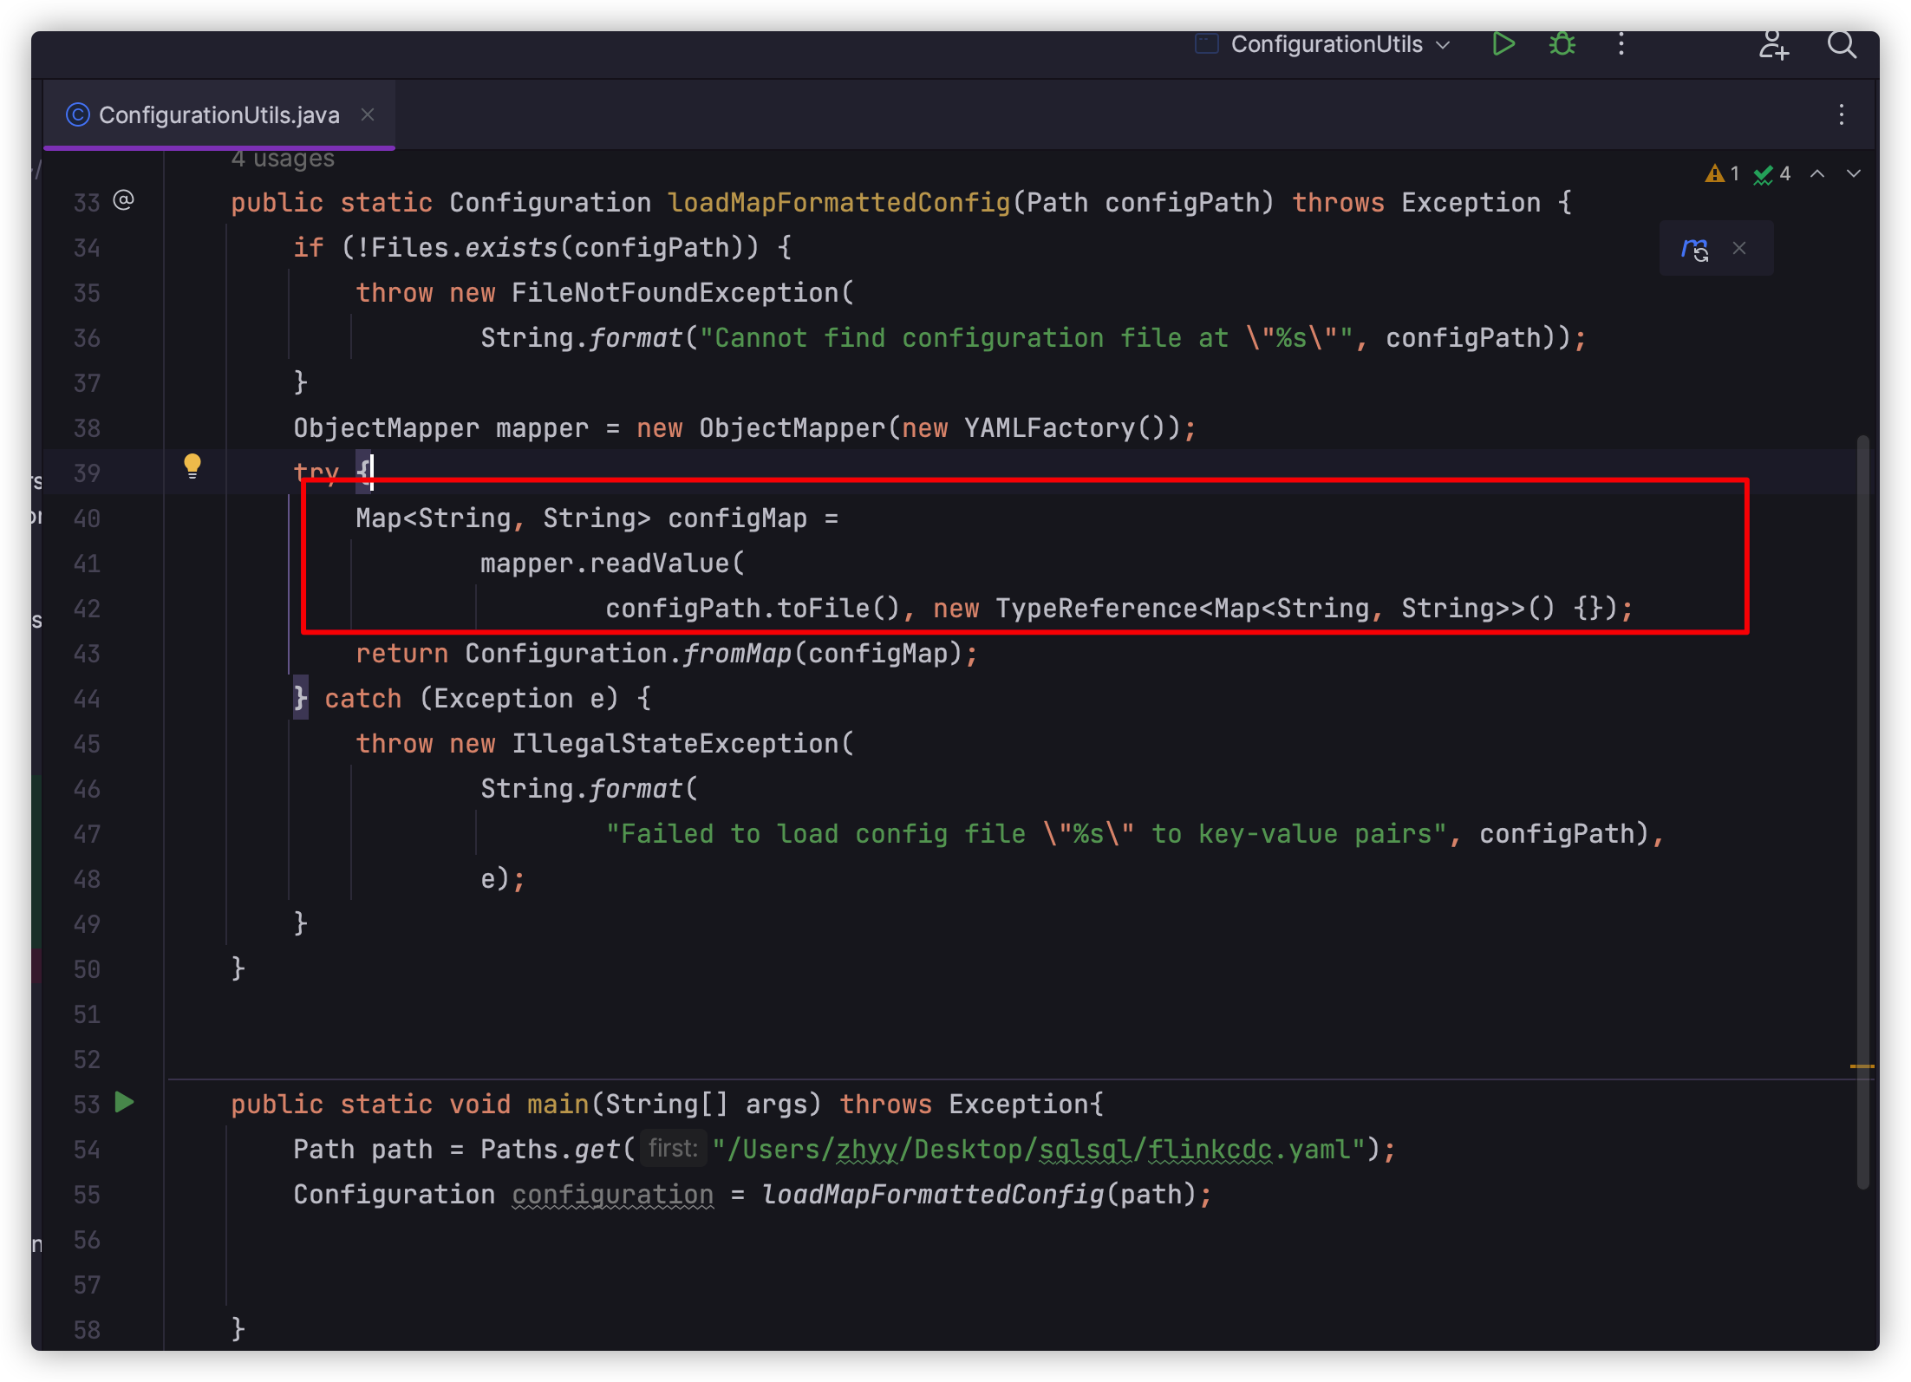
Task: Open Search Everywhere magnifier icon
Action: click(1842, 44)
